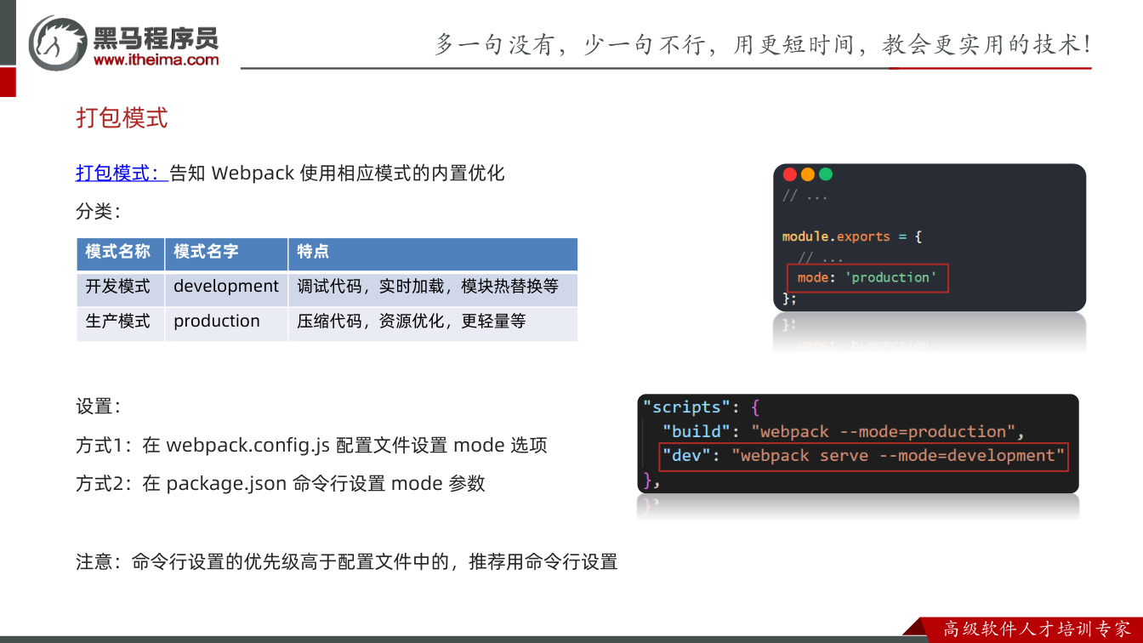The width and height of the screenshot is (1143, 643).
Task: Select the red 打包模式 slide title
Action: pos(122,117)
